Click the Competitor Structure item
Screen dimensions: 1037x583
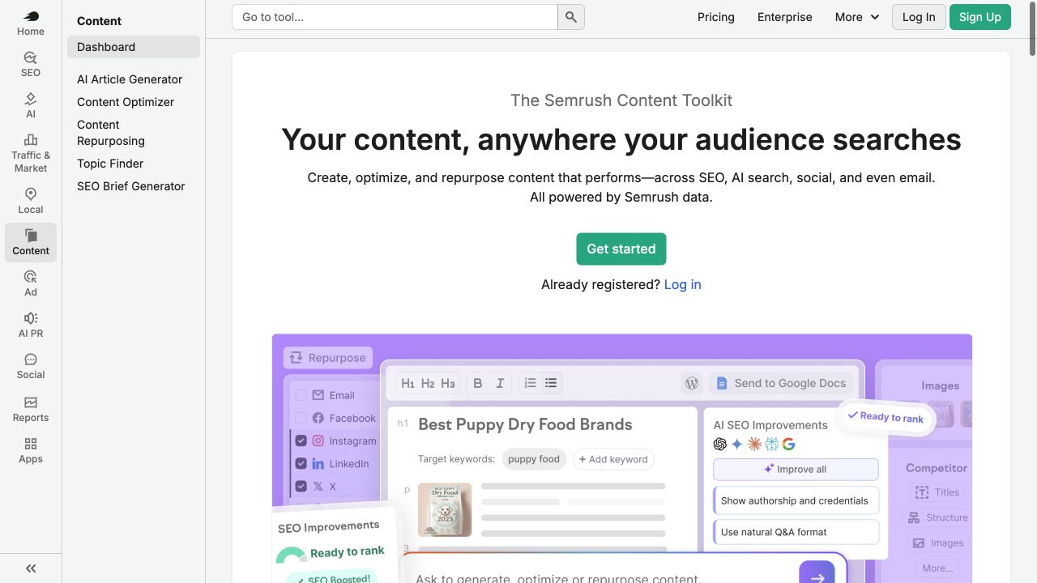click(x=937, y=517)
